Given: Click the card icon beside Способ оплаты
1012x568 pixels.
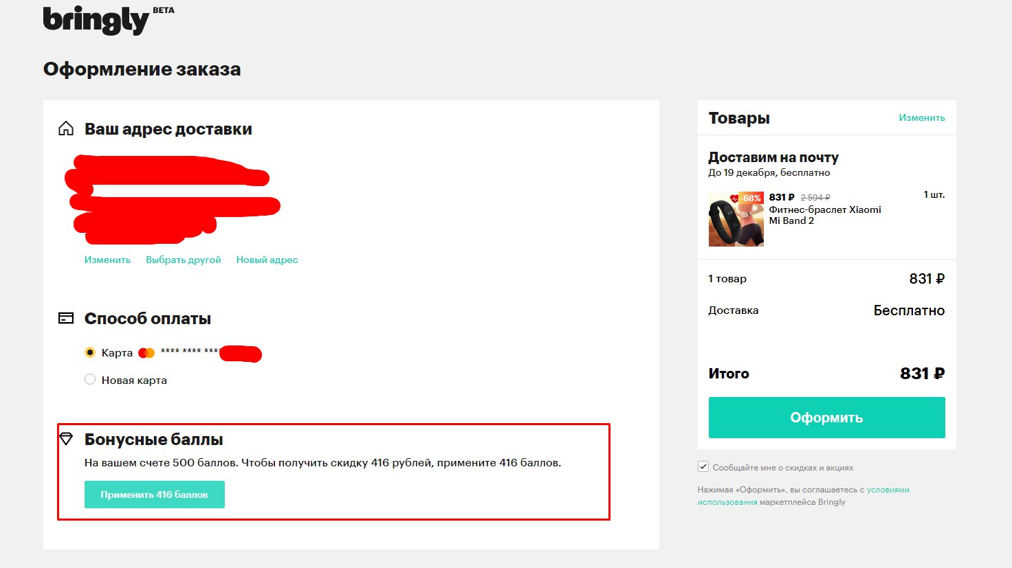Looking at the screenshot, I should click(66, 318).
